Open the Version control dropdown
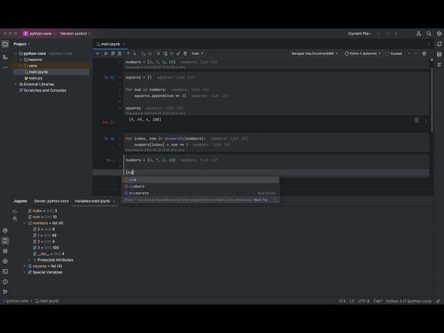This screenshot has height=333, width=444. pos(76,33)
